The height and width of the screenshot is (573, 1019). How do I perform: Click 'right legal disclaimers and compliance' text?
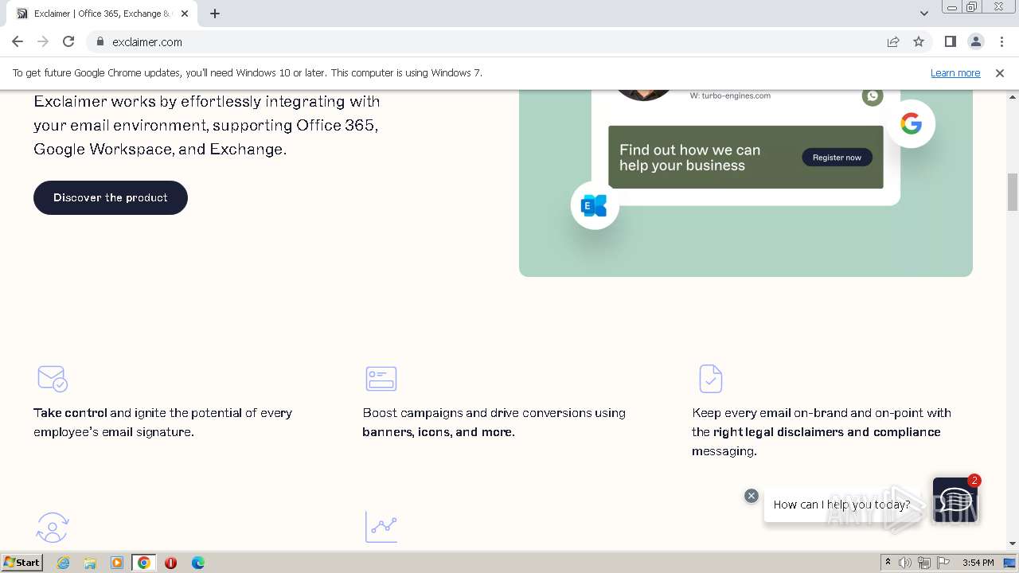827,432
